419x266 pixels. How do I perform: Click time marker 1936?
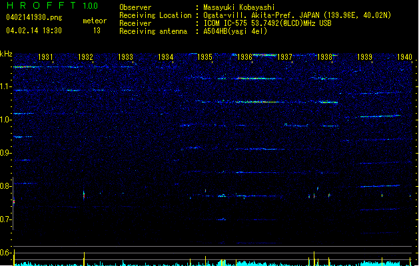click(x=244, y=57)
